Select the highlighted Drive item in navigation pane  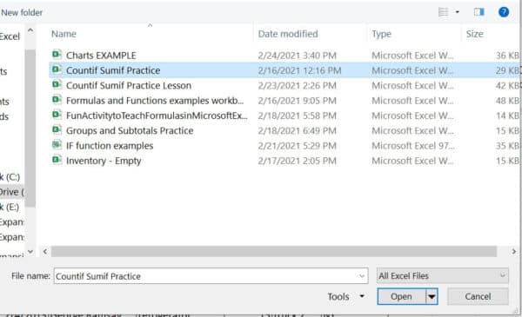coord(12,192)
